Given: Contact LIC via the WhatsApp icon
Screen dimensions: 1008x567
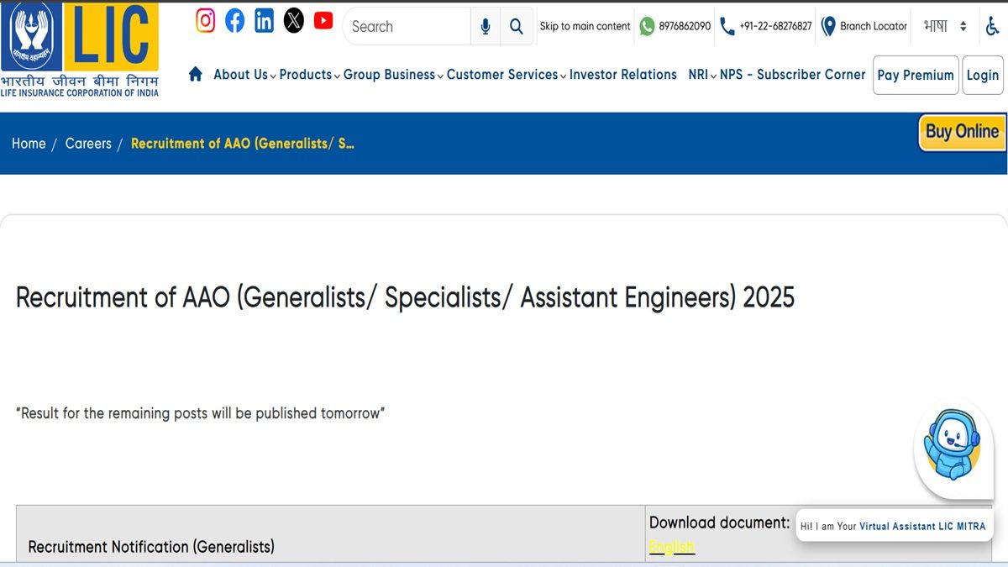Looking at the screenshot, I should 646,26.
